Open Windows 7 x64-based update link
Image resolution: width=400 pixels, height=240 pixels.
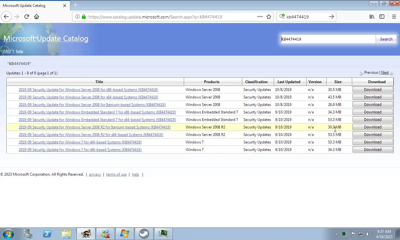(80, 142)
